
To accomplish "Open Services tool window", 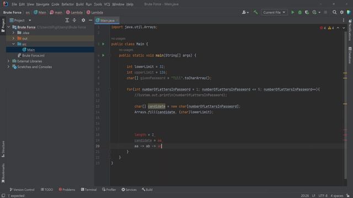I will (x=129, y=190).
